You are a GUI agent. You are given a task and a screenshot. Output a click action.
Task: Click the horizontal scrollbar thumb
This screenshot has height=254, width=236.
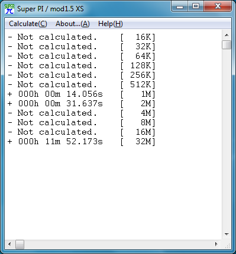pyautogui.click(x=20, y=244)
